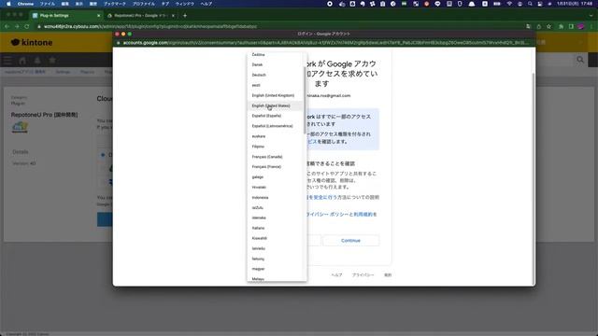Open the ヘルプ footer link

[x=336, y=275]
